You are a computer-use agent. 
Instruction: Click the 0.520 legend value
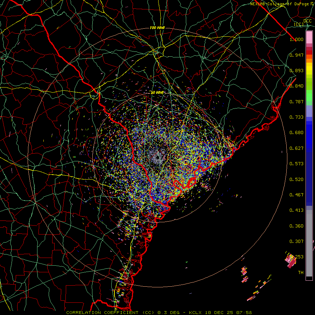click(296, 180)
